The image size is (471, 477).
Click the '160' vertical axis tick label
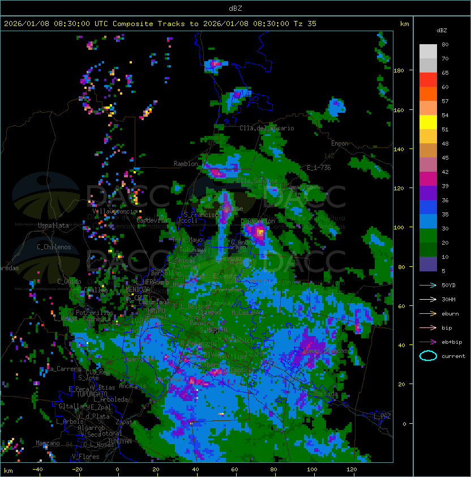tap(399, 110)
